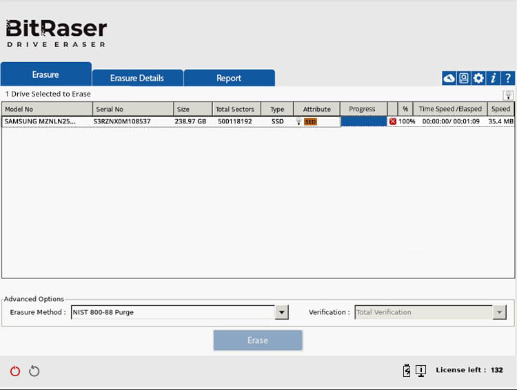Click the 00:00:00/ 00:01:09 time cell
517x390 pixels.
[451, 121]
